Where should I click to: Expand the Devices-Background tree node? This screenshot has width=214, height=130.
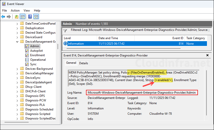17,69
